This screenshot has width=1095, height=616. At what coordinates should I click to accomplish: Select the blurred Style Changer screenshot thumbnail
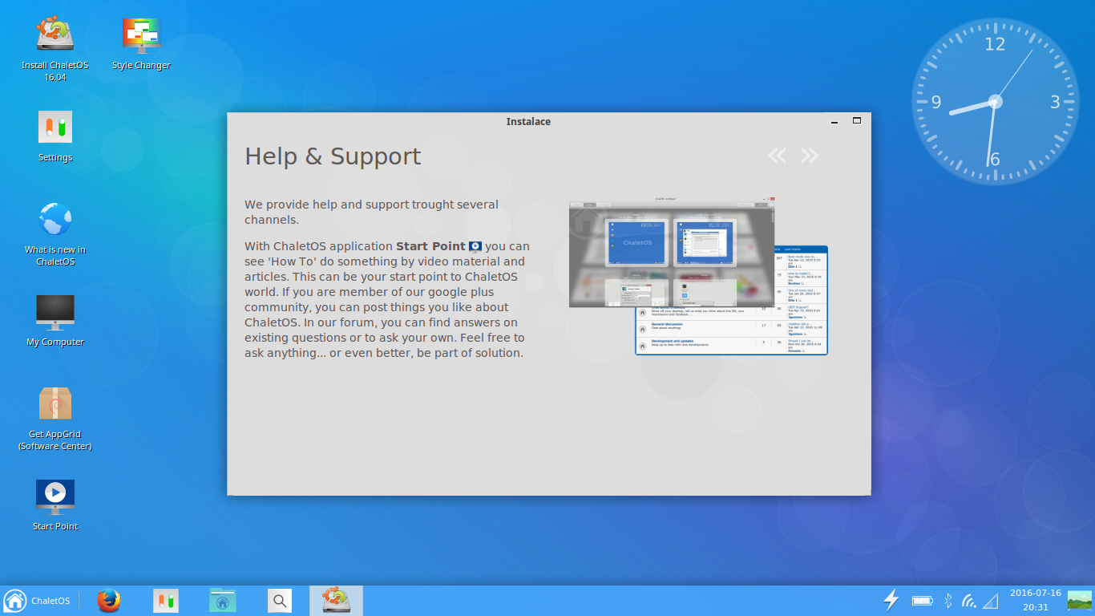[672, 252]
